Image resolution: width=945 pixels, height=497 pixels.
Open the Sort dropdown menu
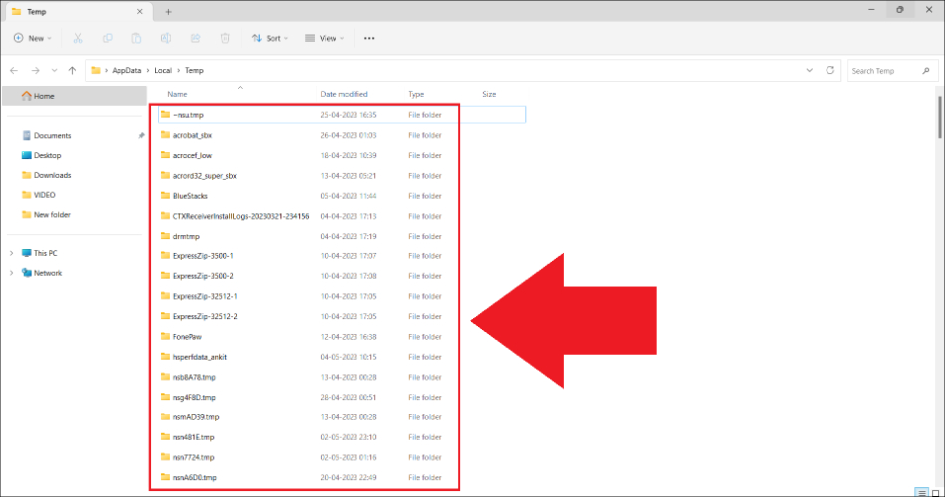tap(270, 38)
